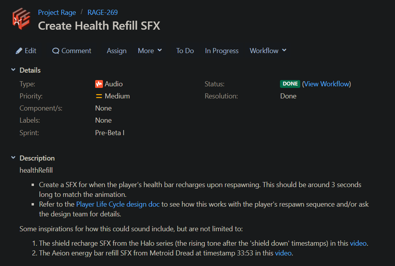Open the Metroid Dread video link
The width and height of the screenshot is (395, 266).
(283, 253)
